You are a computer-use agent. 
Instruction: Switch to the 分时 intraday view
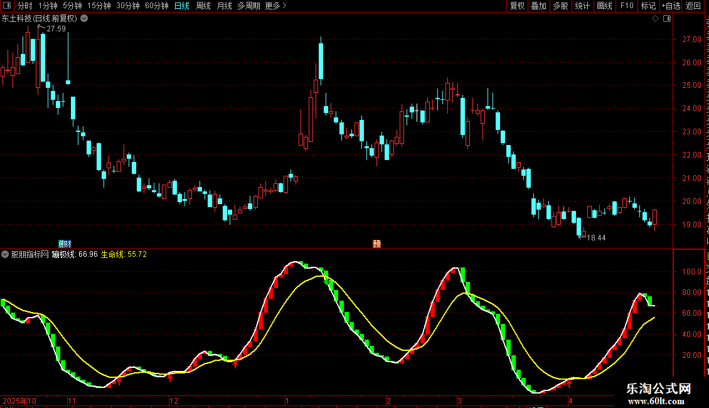pyautogui.click(x=25, y=6)
